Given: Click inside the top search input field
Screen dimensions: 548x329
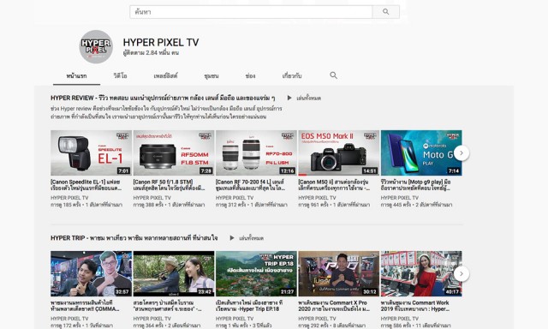Looking at the screenshot, I should [251, 12].
